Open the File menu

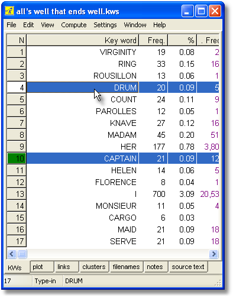[11, 25]
